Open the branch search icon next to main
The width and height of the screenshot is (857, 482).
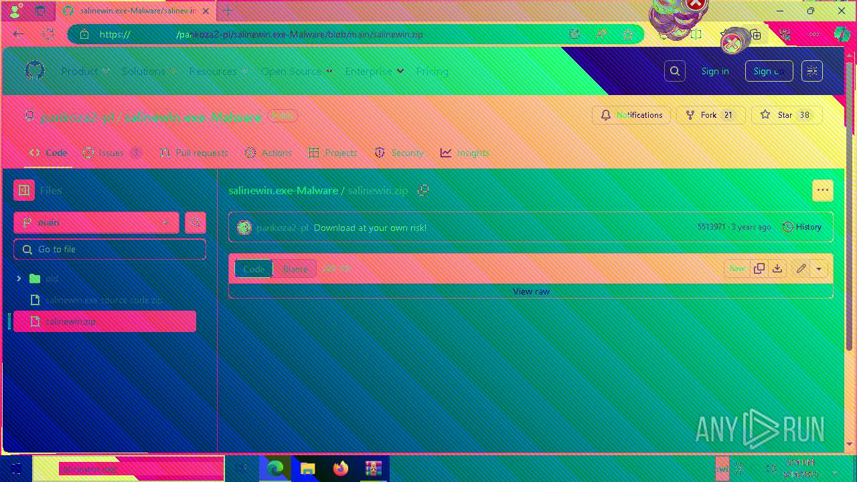[x=195, y=222]
